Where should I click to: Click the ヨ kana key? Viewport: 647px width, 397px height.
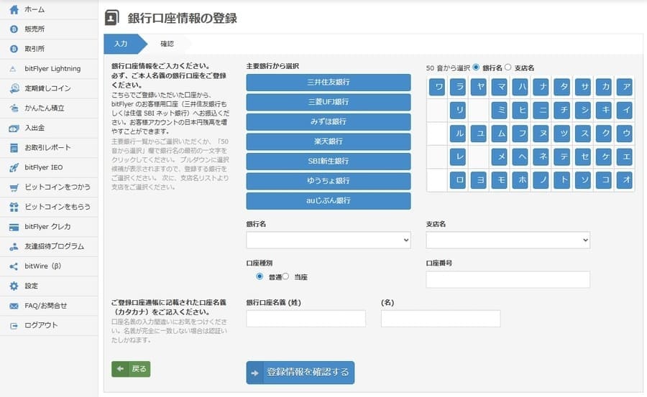point(479,180)
